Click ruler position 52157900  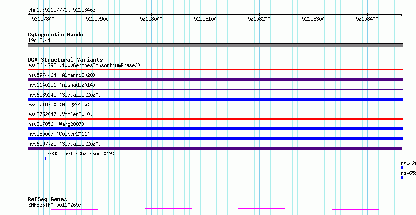click(98, 19)
